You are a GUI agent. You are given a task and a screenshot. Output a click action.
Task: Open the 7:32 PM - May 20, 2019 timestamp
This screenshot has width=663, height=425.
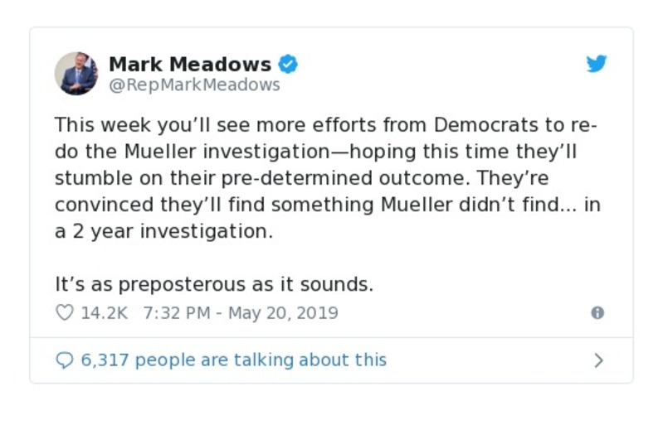coord(241,313)
